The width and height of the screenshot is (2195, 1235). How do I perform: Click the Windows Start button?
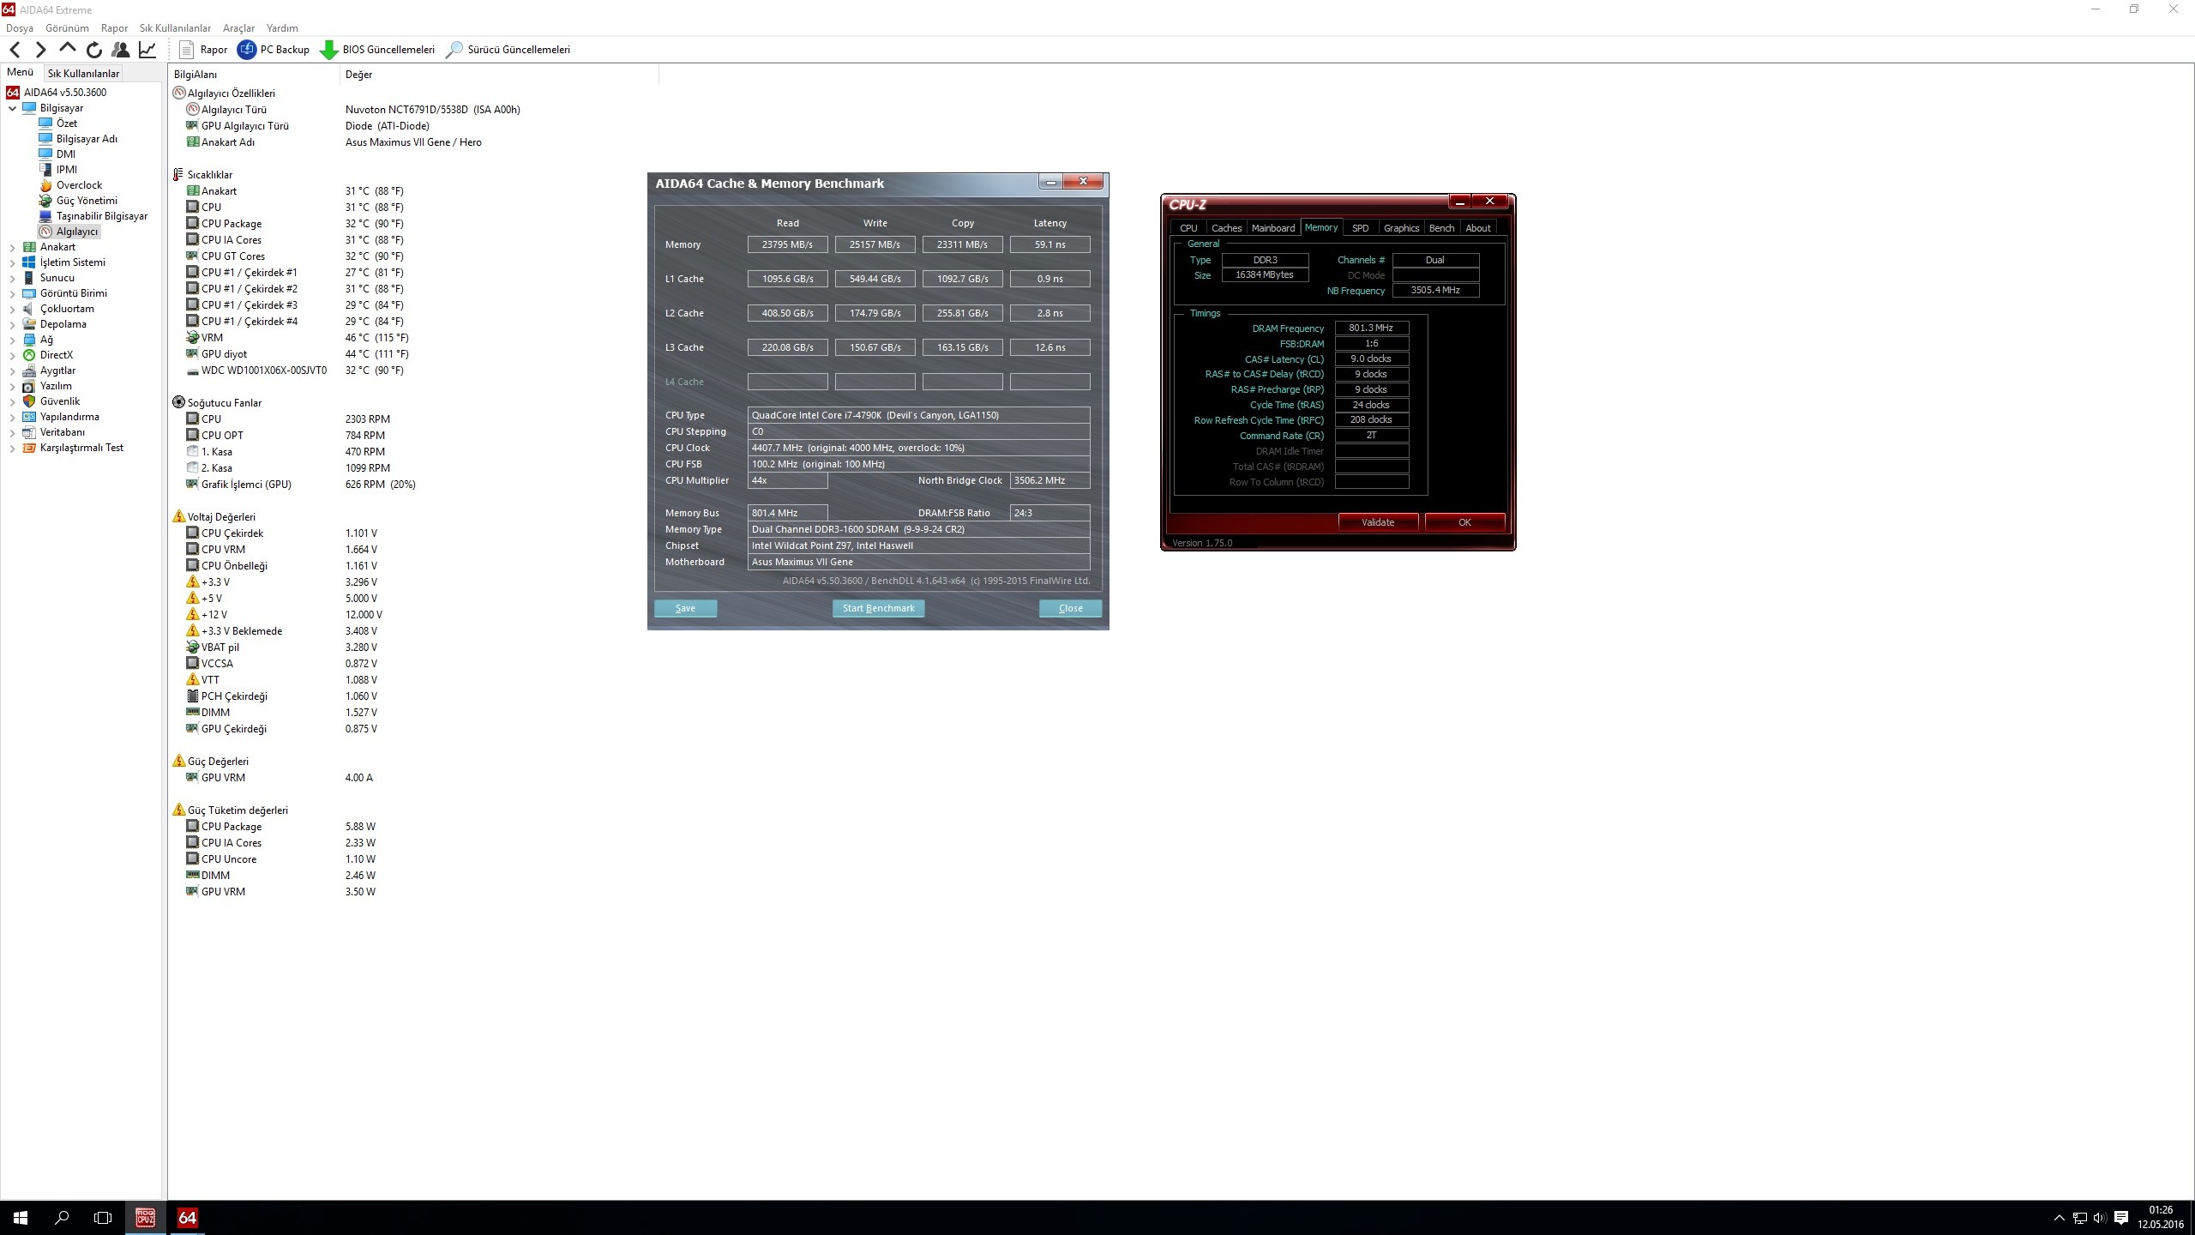pos(21,1218)
